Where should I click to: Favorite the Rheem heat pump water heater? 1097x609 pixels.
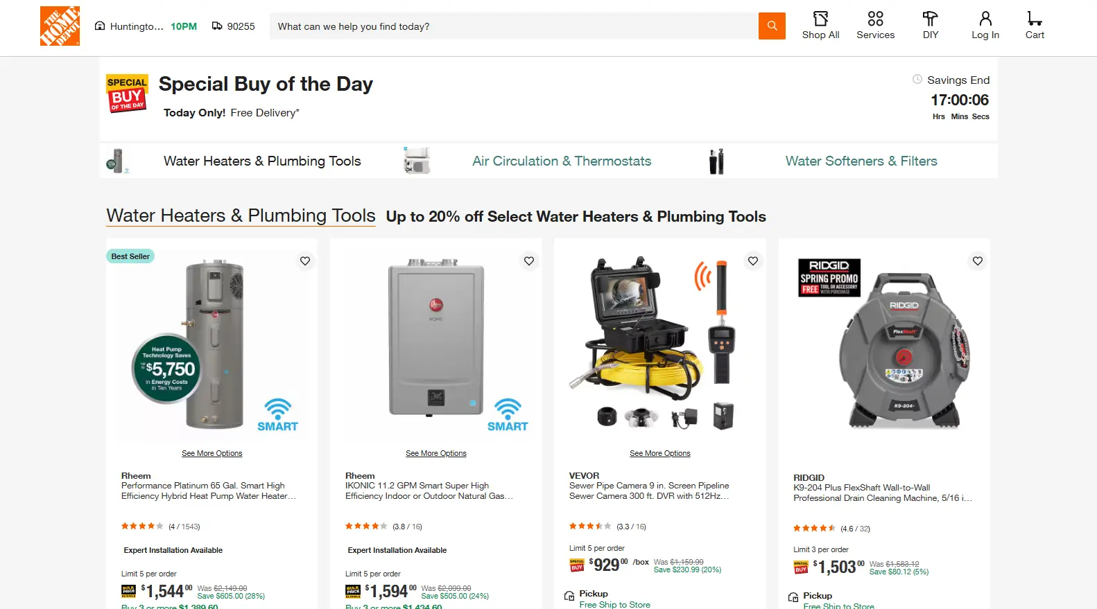305,261
